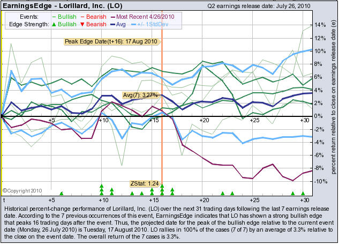Click the top bullish triangle at +10

click(101, 186)
